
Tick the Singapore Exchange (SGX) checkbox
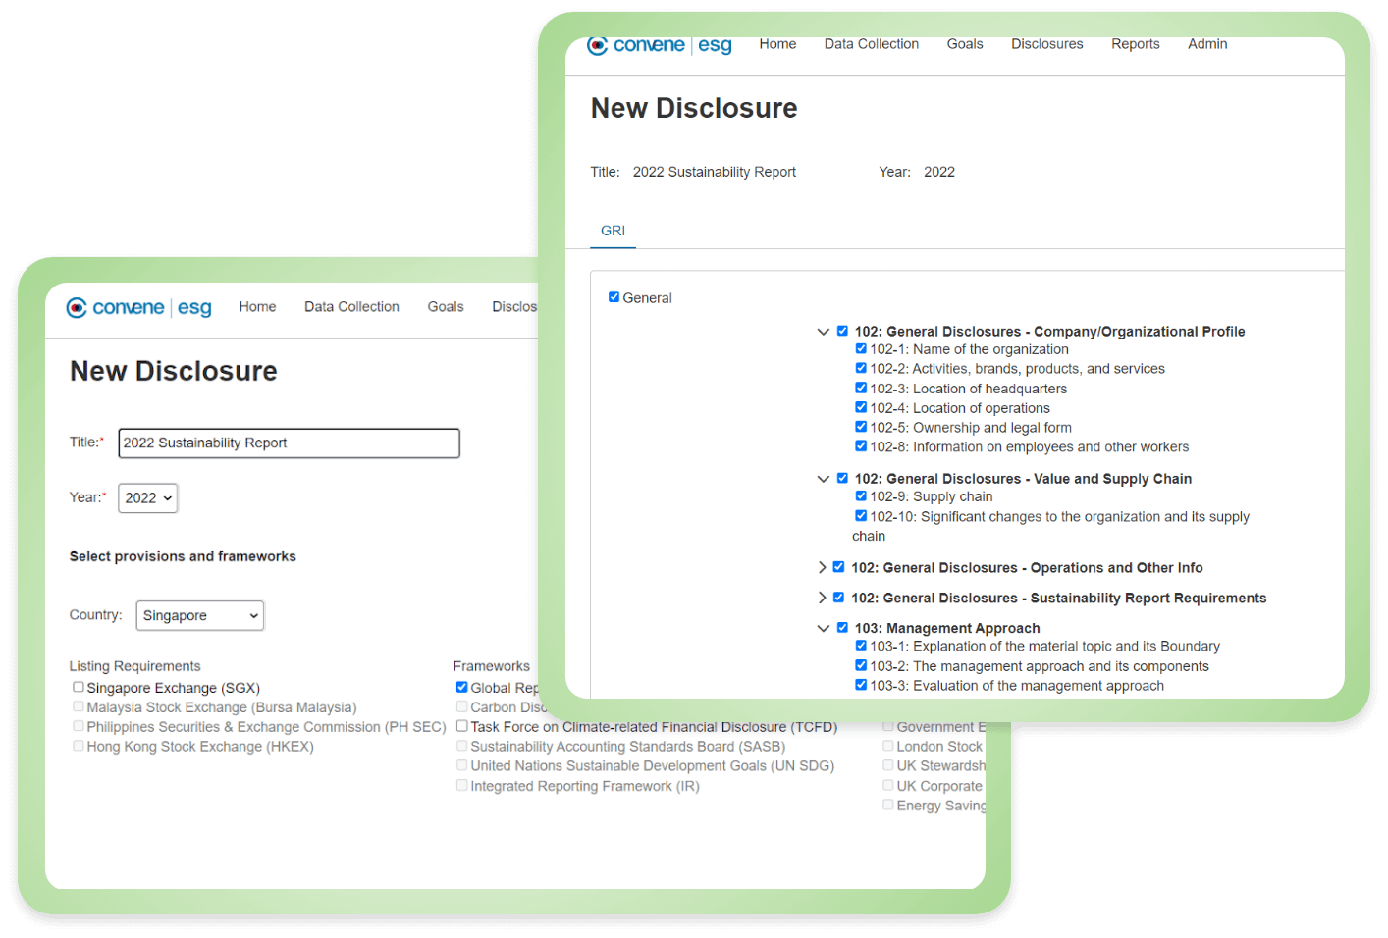pyautogui.click(x=79, y=688)
